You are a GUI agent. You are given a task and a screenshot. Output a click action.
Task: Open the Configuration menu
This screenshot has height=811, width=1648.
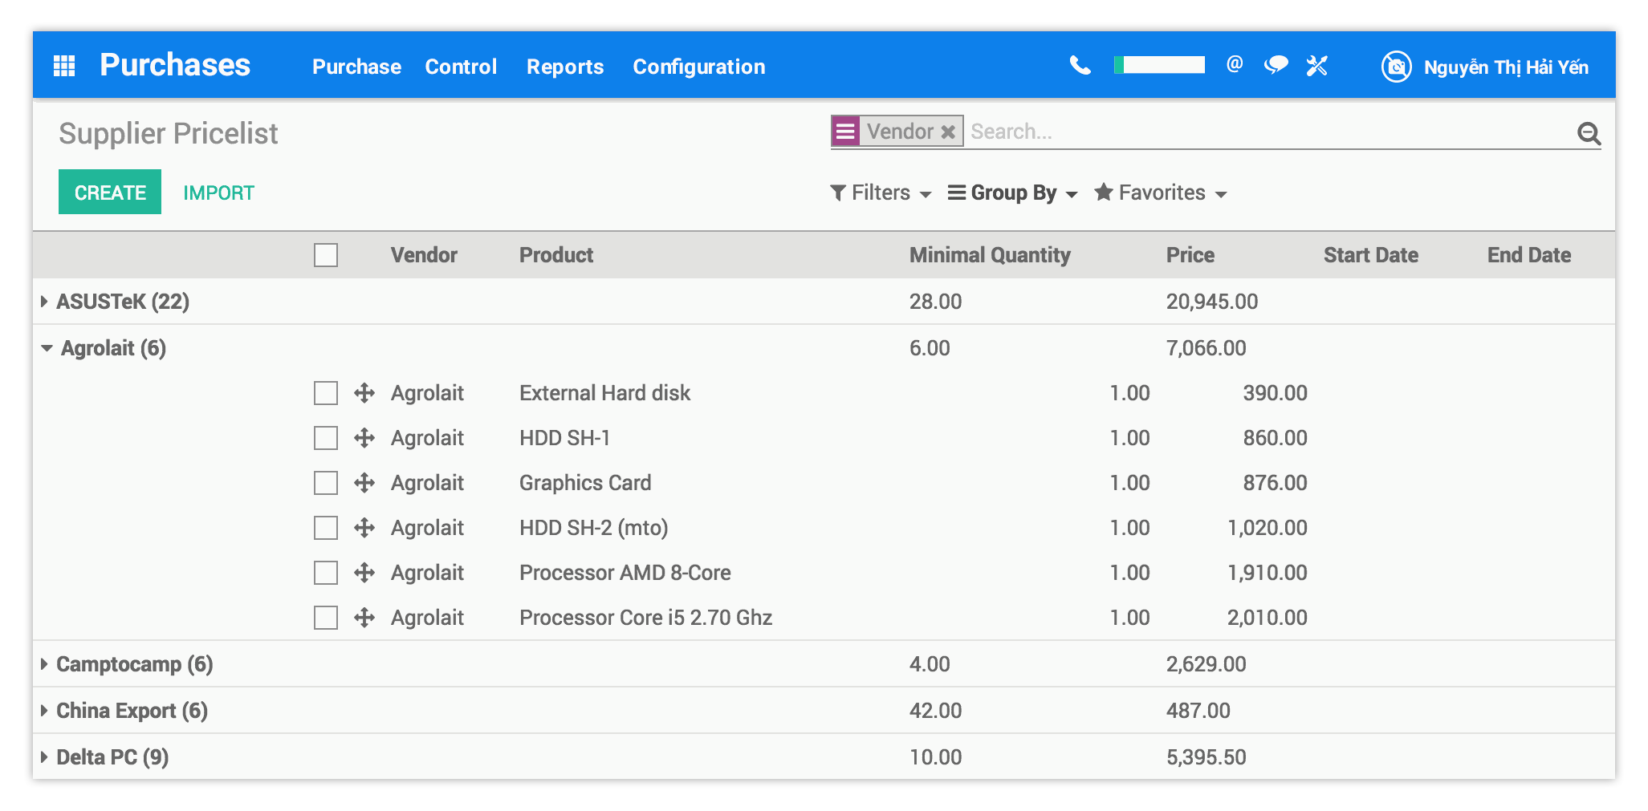pyautogui.click(x=698, y=67)
